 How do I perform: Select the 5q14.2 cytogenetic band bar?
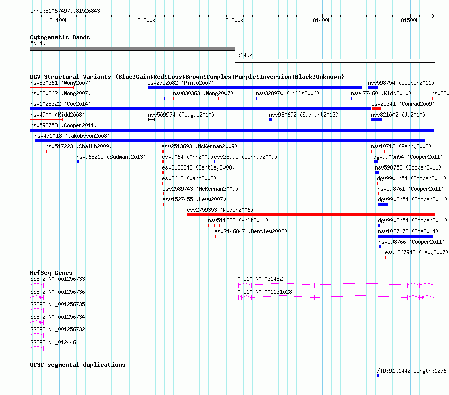[x=334, y=61]
